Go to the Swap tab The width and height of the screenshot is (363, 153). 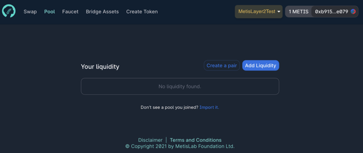30,12
